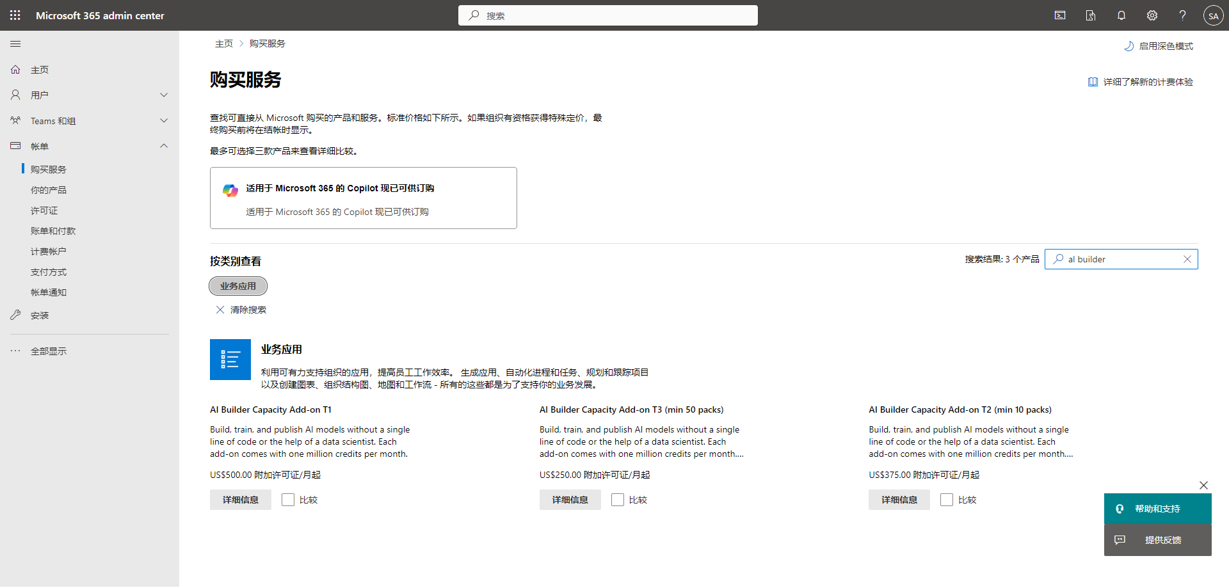
Task: Expand the 用户 section chevron
Action: pyautogui.click(x=164, y=95)
